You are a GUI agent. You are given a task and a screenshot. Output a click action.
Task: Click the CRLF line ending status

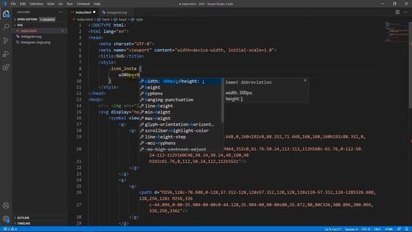tap(377, 229)
